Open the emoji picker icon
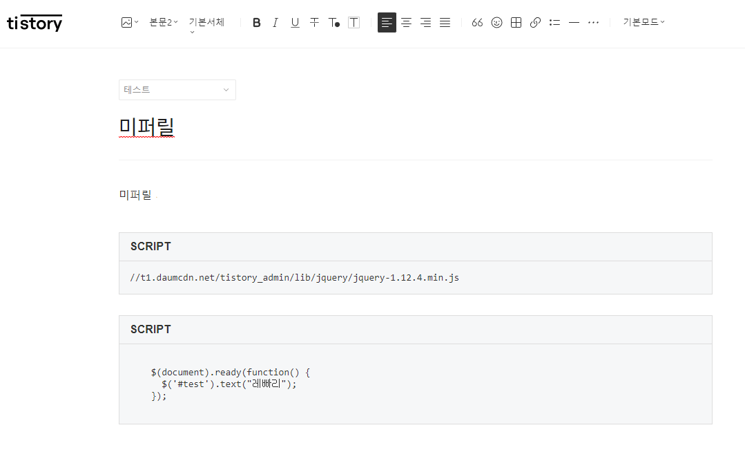Image resolution: width=745 pixels, height=450 pixels. (496, 22)
